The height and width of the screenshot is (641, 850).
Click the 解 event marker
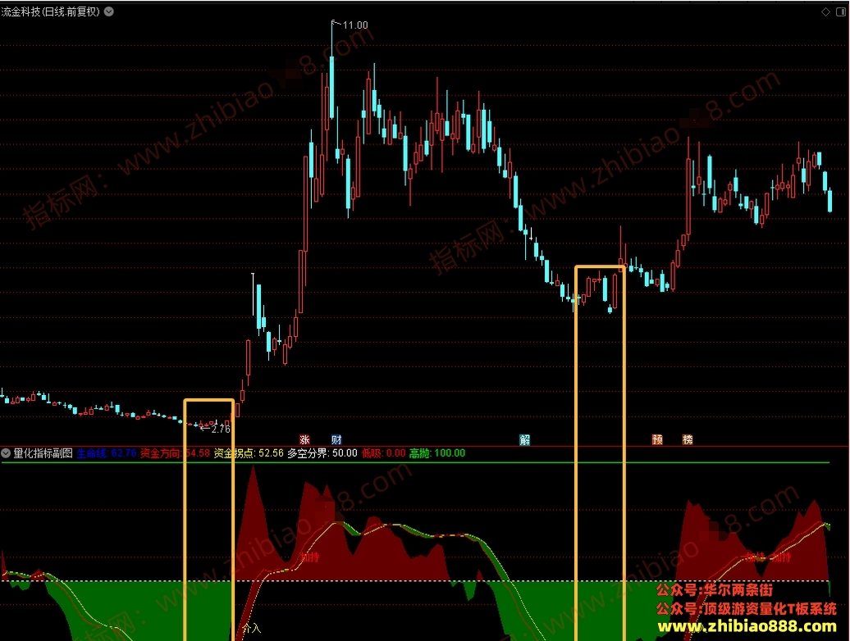pos(525,439)
